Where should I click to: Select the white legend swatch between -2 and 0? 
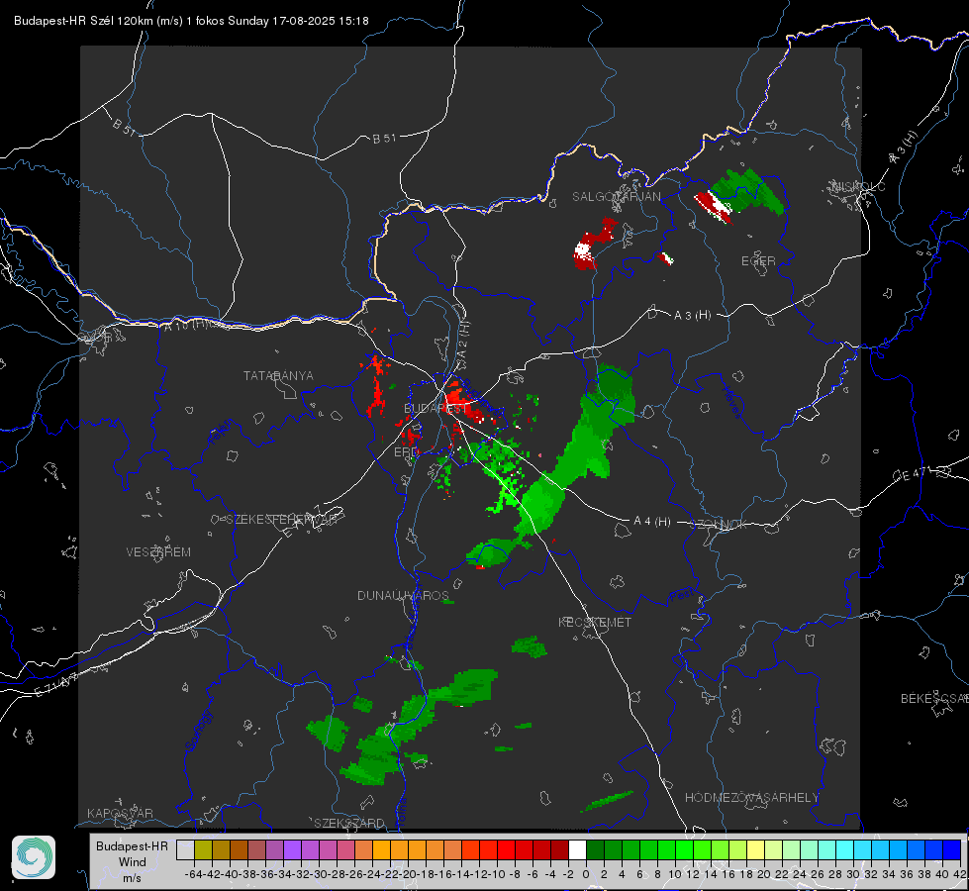(x=577, y=849)
